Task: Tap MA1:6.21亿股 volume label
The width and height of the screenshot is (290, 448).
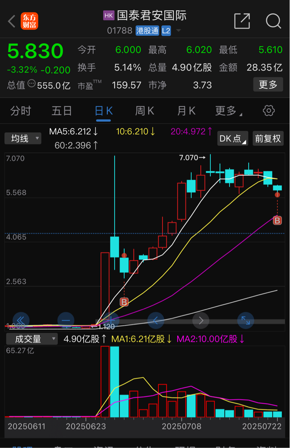Action: tap(141, 339)
